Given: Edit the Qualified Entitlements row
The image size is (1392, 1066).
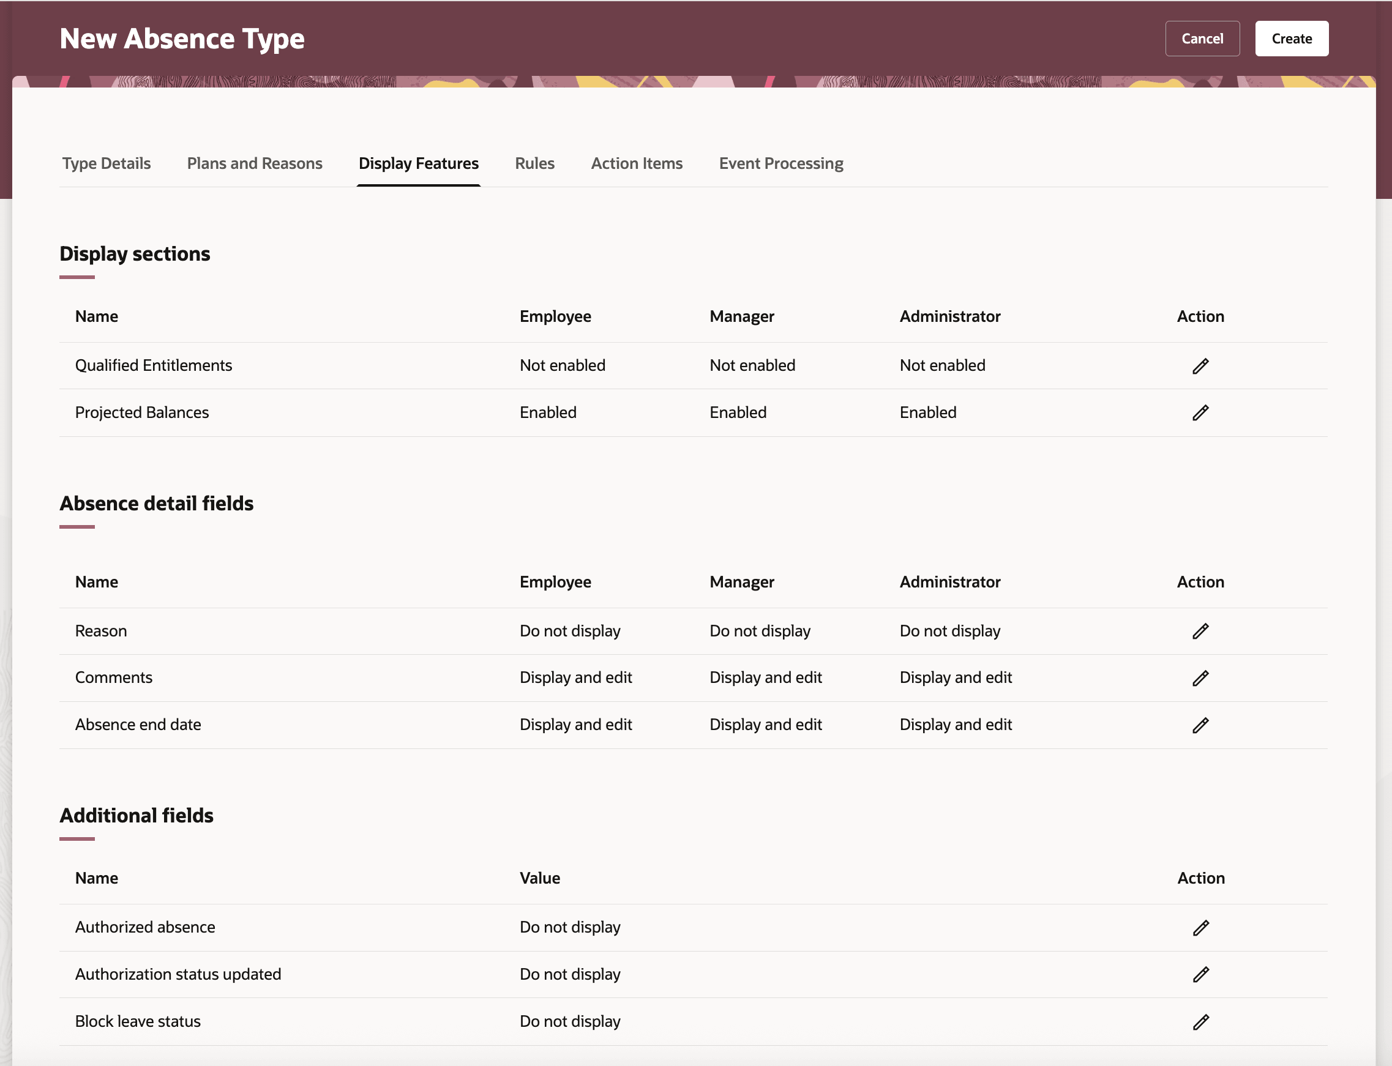Looking at the screenshot, I should point(1200,366).
